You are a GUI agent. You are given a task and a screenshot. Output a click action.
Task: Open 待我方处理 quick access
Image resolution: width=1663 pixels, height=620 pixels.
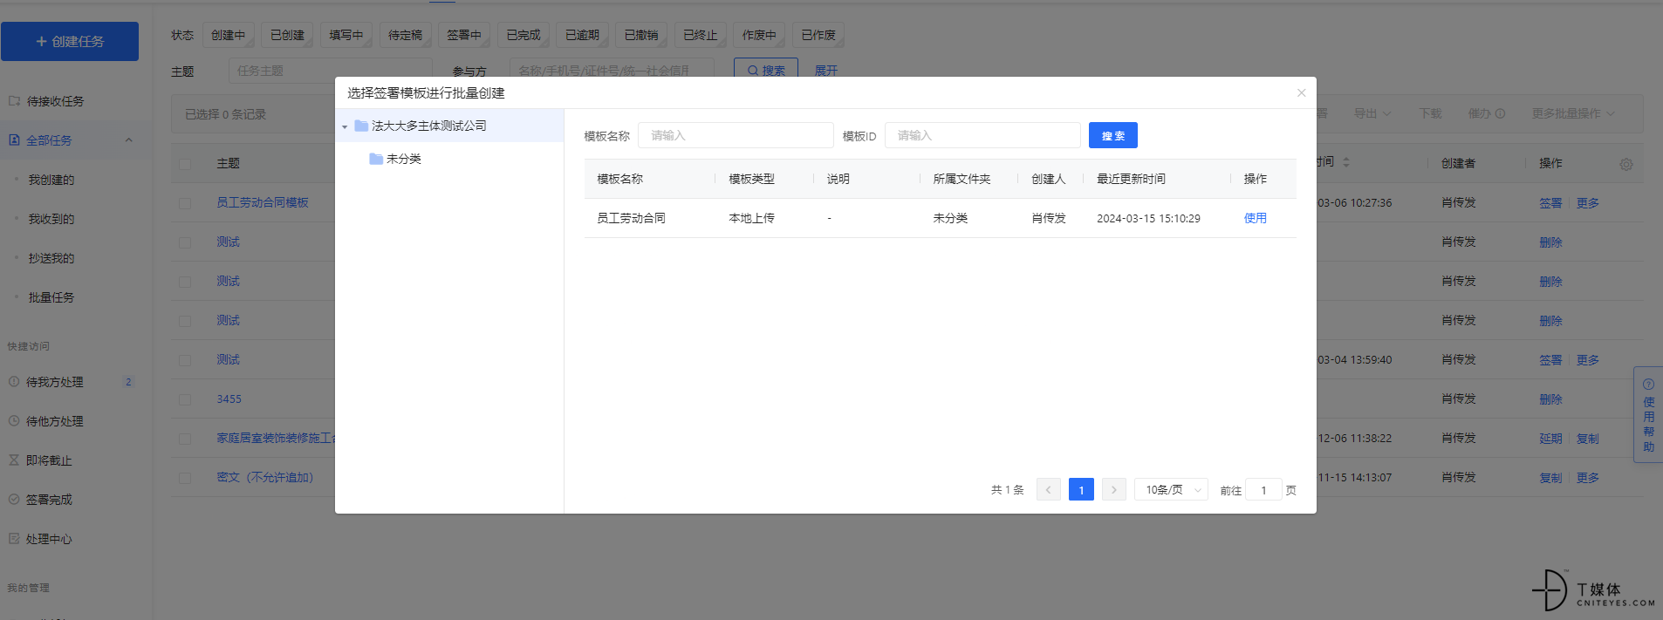tap(55, 382)
